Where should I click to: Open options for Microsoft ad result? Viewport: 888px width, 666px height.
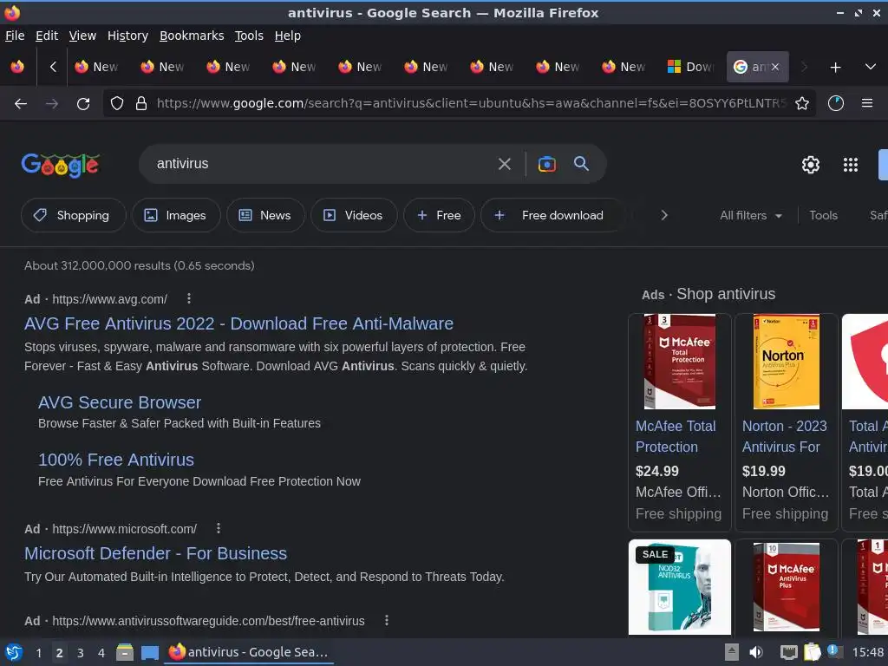point(219,528)
